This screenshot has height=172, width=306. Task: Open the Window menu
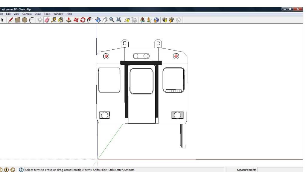click(58, 14)
